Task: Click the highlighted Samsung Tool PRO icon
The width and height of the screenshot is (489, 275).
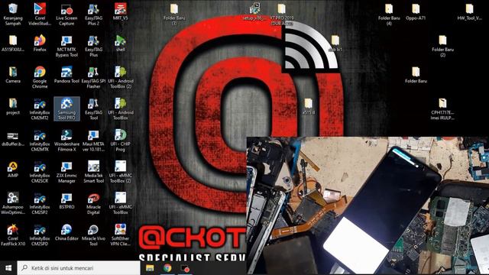Action: (x=66, y=108)
